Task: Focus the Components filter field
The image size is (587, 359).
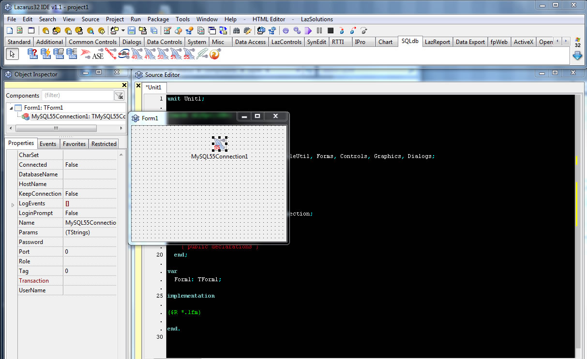Action: pos(77,96)
